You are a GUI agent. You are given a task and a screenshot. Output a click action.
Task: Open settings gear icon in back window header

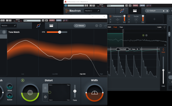click(x=130, y=6)
